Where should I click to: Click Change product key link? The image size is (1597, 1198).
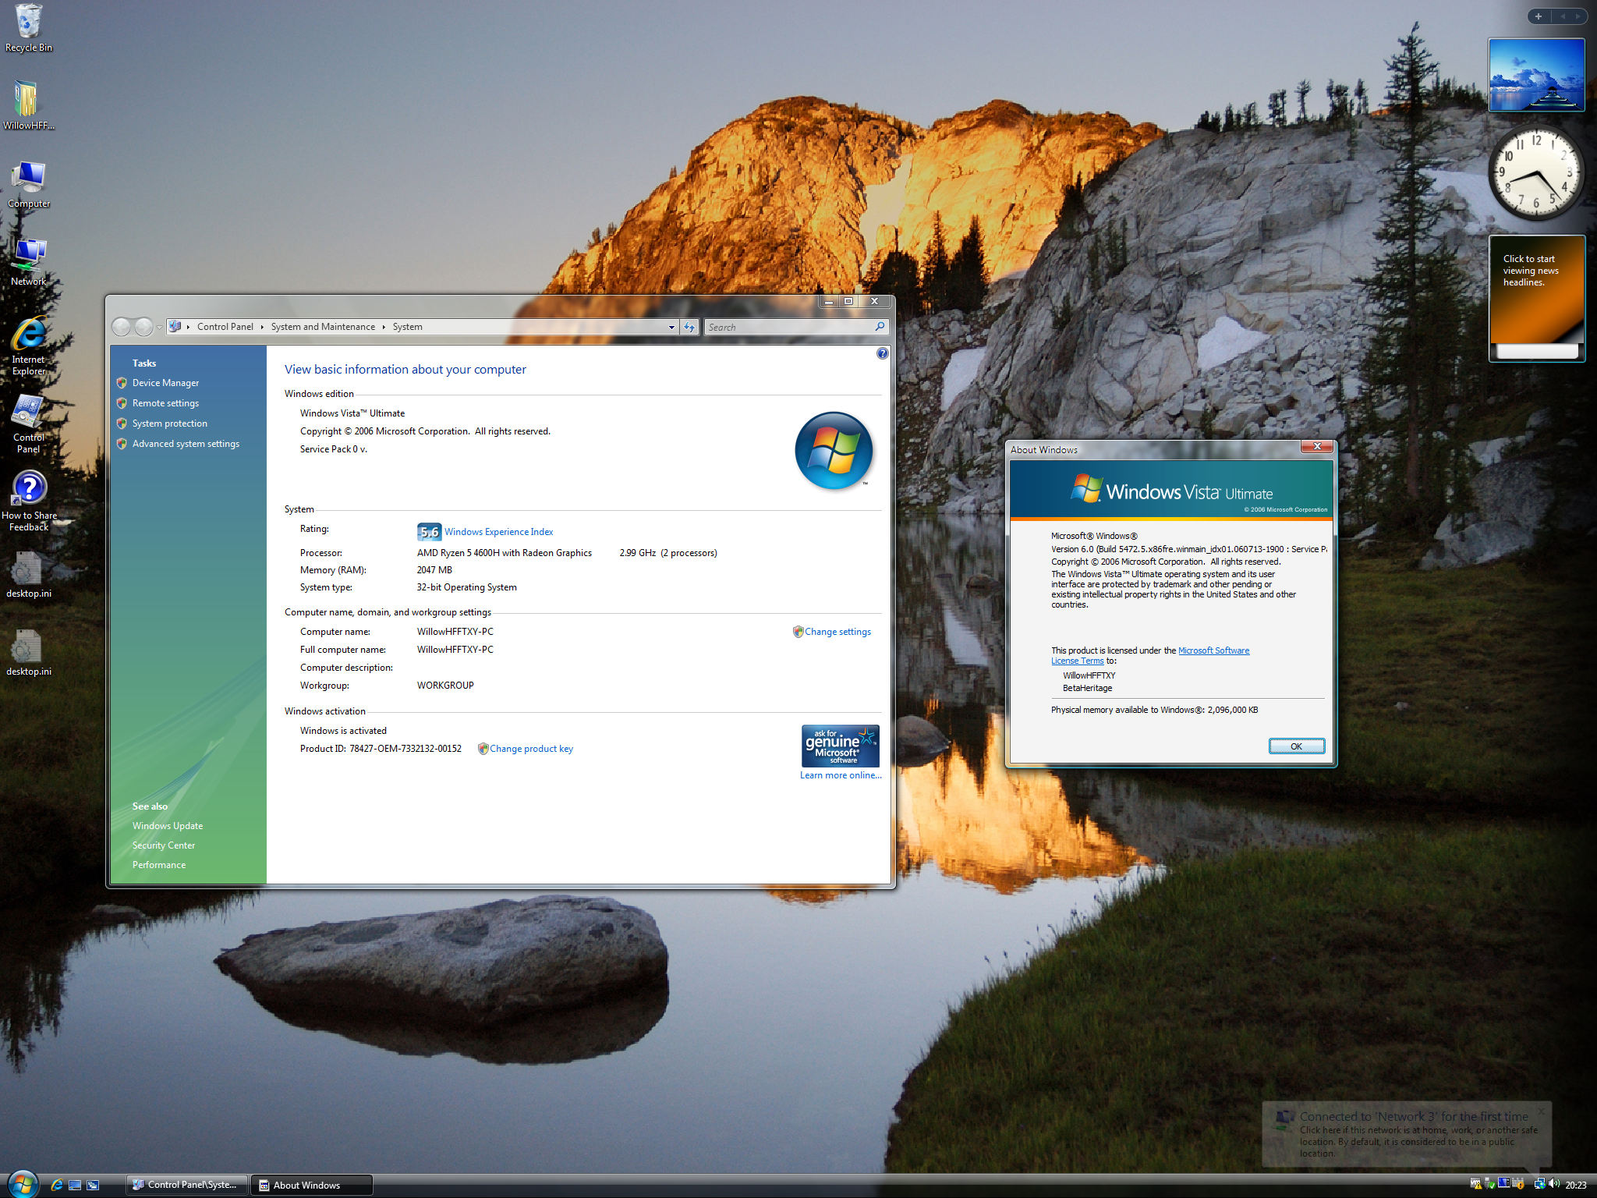(531, 749)
